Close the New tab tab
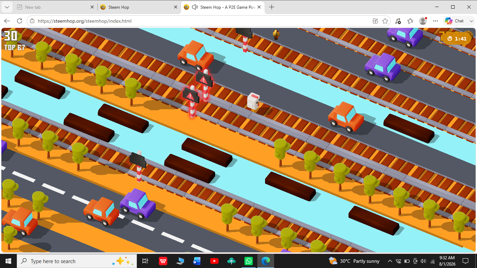This screenshot has height=268, width=477. (x=92, y=7)
